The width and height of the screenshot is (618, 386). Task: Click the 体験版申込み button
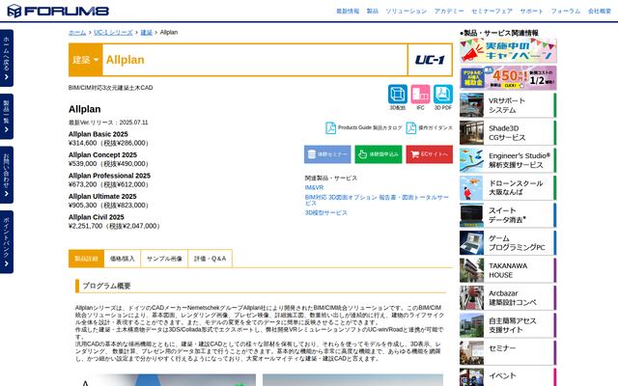379,154
